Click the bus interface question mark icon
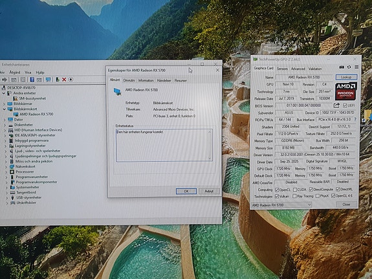372x279 pixels. tap(355, 119)
